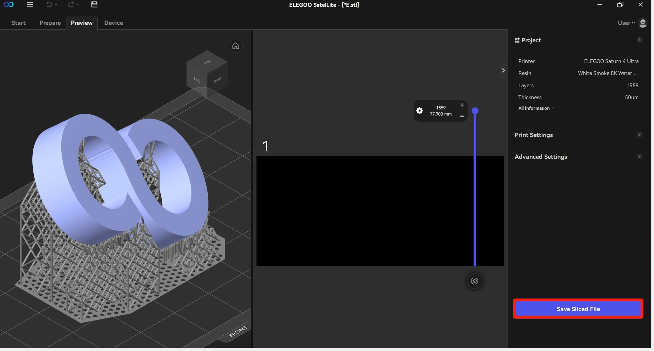Screen dimensions: 654x351
Task: Reset view with the home icon
Action: pyautogui.click(x=236, y=46)
